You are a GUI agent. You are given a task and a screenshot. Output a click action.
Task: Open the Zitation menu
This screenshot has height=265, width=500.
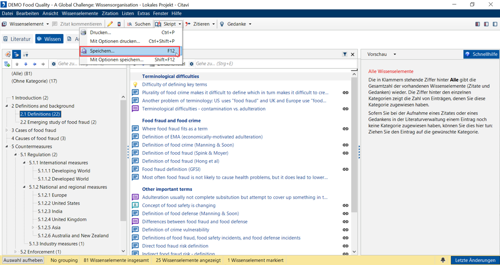tap(110, 13)
